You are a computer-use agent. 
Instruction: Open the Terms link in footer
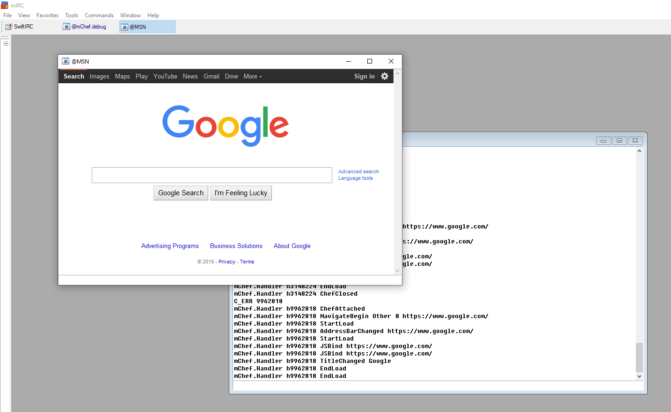[247, 262]
